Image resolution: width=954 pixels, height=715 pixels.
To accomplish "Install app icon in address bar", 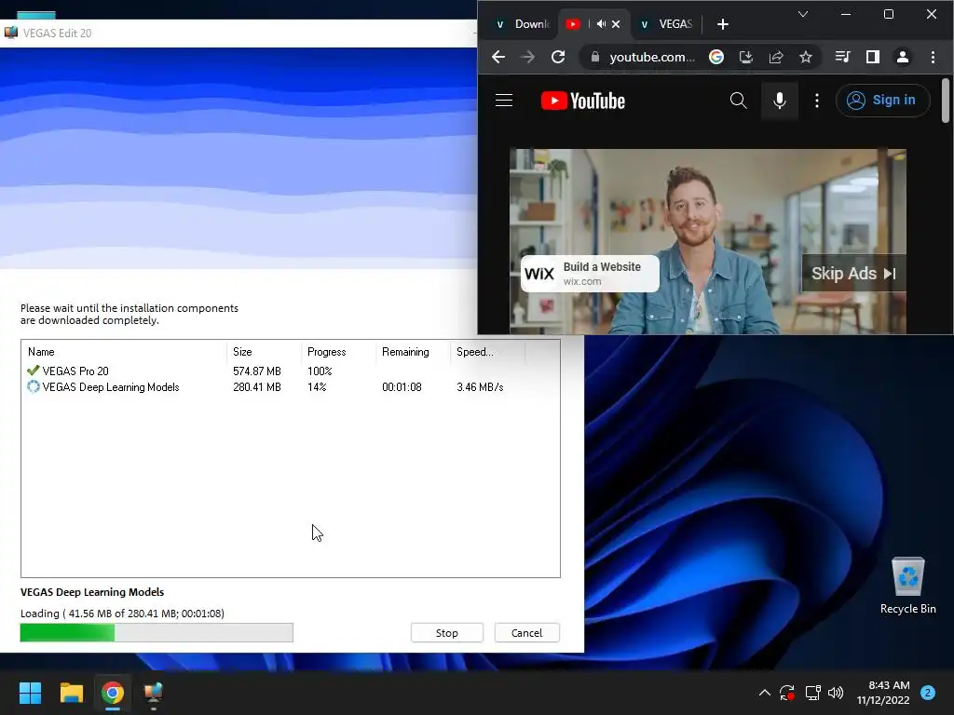I will [746, 57].
